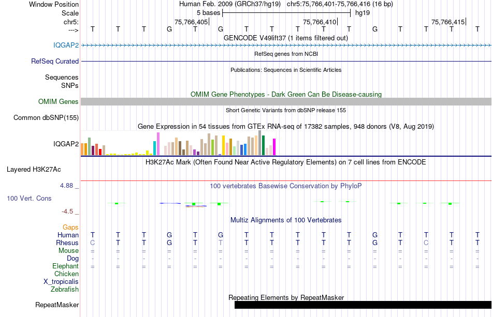The image size is (492, 317).
Task: Open the RefSeq Curated track label
Action: [54, 61]
